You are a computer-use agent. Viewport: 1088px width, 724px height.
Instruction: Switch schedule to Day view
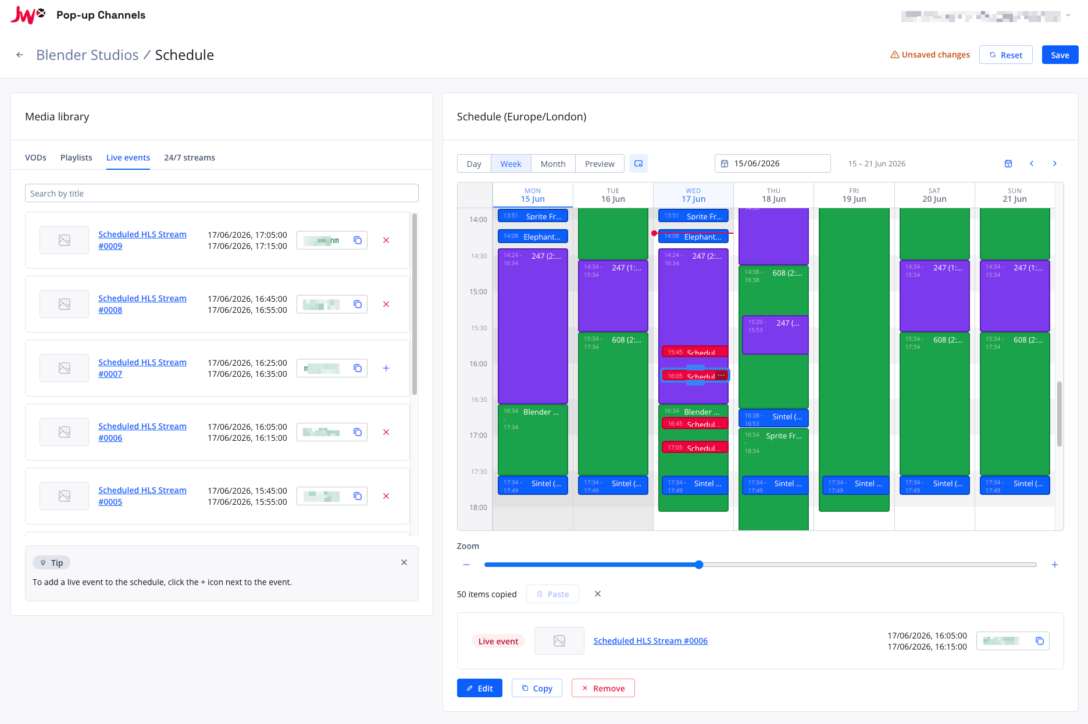474,164
